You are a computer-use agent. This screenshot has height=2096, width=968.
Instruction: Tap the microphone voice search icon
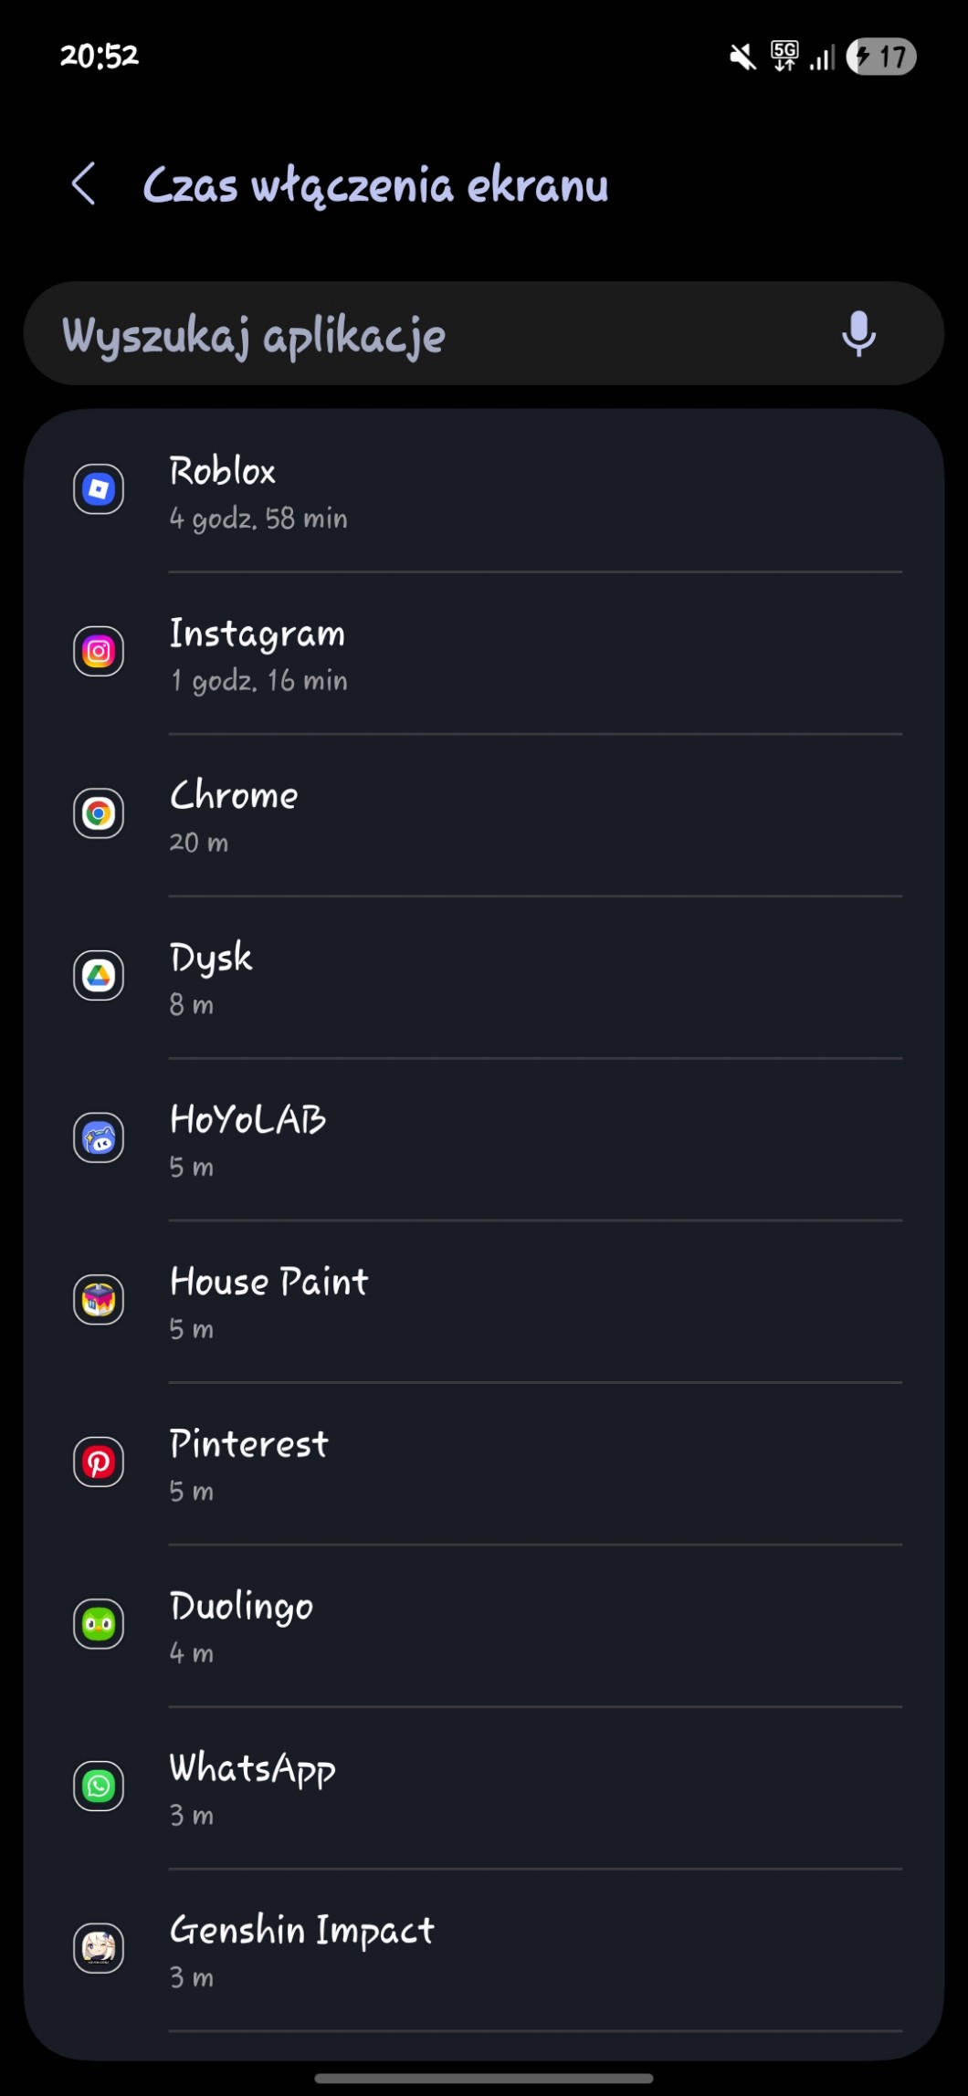858,334
